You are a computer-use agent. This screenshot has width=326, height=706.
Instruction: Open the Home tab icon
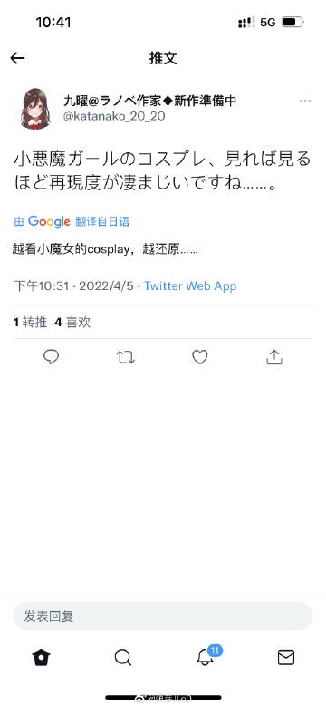point(42,658)
